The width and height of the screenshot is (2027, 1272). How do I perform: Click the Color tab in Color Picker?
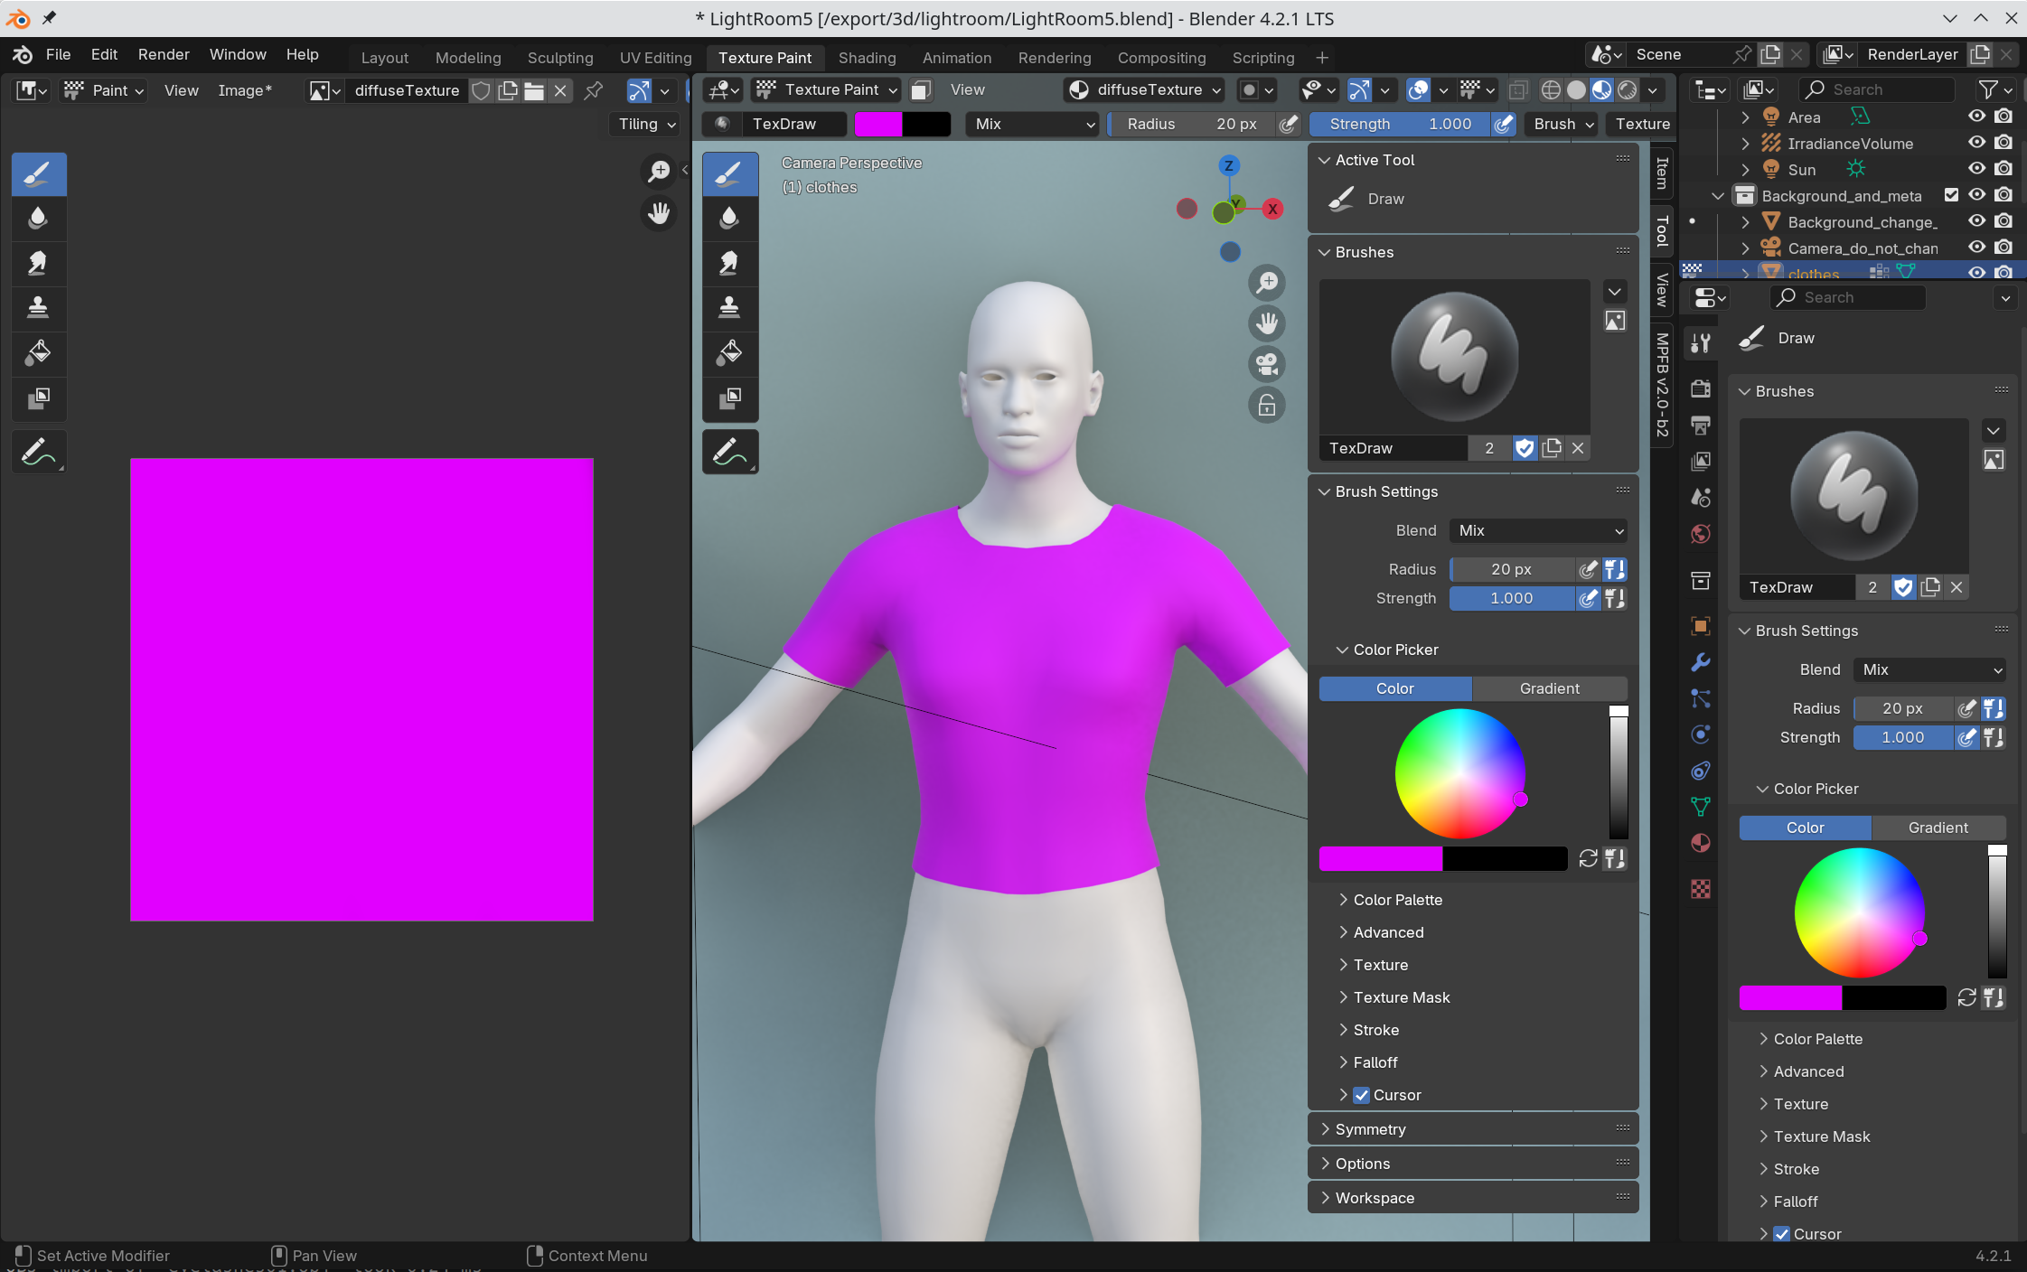(x=1395, y=687)
